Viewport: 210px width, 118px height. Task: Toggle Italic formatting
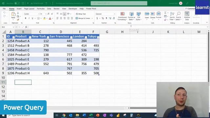(29, 18)
